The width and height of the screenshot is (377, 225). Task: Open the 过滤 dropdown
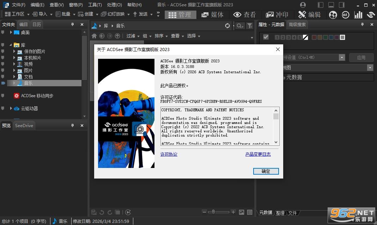pos(133,36)
